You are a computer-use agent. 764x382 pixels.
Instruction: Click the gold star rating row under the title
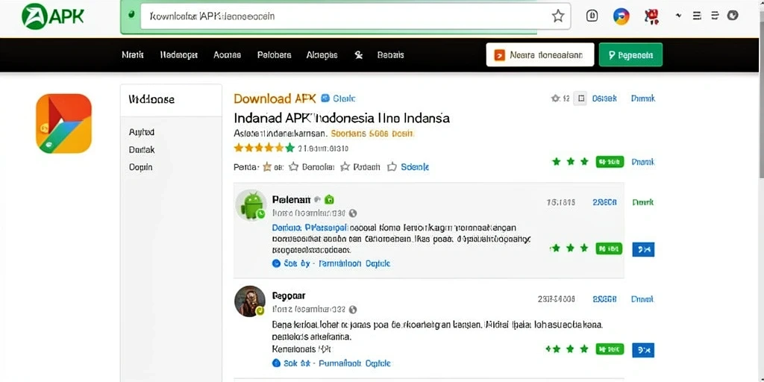pyautogui.click(x=264, y=148)
